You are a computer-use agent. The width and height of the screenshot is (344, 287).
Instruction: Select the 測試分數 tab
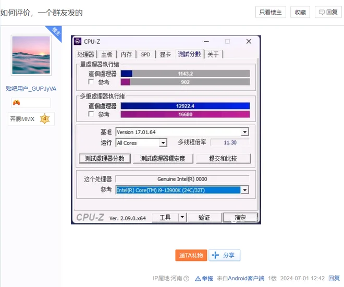pos(189,54)
